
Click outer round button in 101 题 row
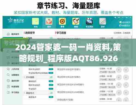pos(126,85)
